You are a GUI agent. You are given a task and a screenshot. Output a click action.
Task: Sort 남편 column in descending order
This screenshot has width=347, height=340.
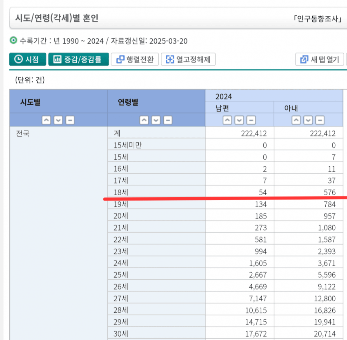(239, 120)
